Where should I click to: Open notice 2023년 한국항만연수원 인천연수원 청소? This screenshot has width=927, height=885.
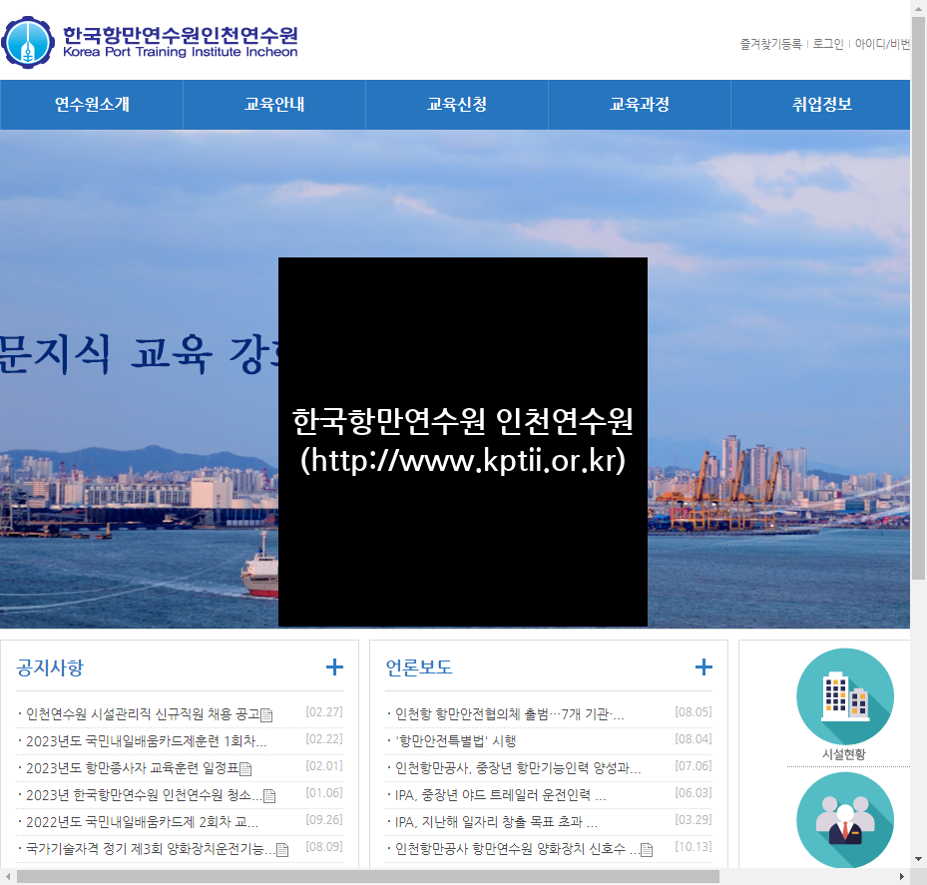144,795
